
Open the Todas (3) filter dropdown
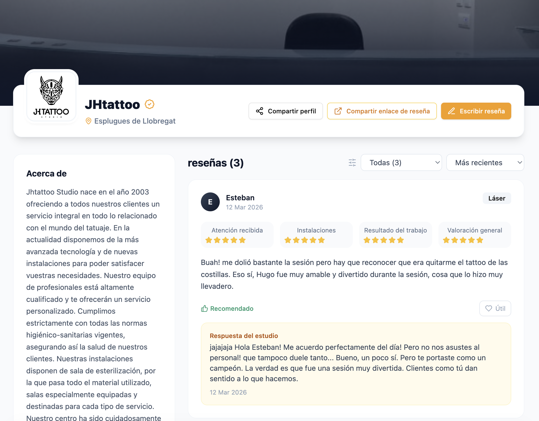coord(401,163)
